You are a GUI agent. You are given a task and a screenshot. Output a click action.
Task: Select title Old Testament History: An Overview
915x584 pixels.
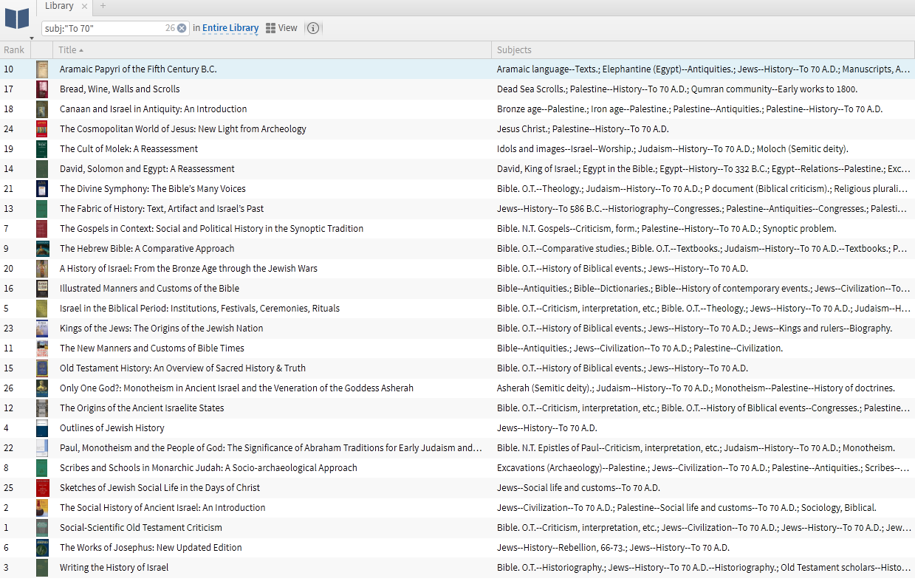[x=182, y=368]
